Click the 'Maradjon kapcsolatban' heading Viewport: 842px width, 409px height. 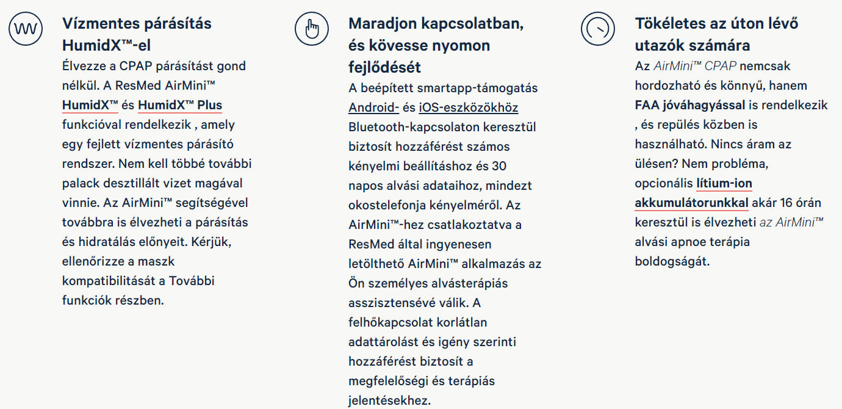point(436,24)
